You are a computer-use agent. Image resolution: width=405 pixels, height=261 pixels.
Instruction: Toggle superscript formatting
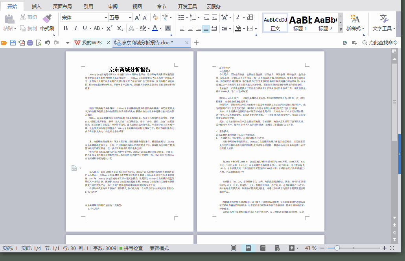110,28
